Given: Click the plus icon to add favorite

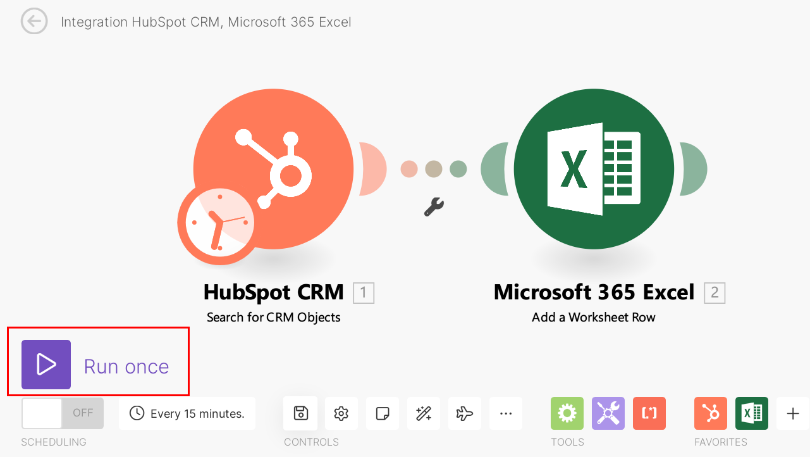Looking at the screenshot, I should pos(793,413).
